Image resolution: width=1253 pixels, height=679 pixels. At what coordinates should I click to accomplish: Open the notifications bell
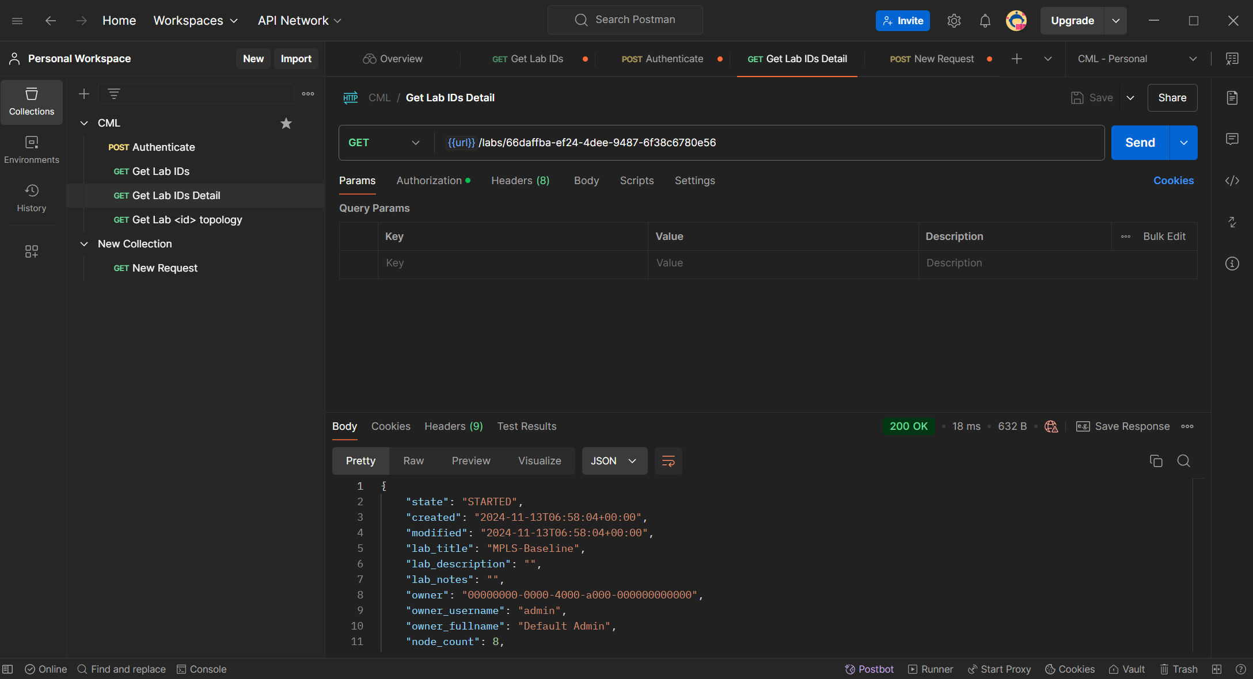point(985,21)
